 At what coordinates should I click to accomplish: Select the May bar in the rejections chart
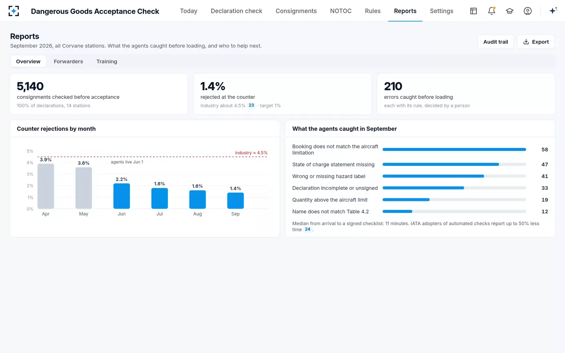[84, 188]
